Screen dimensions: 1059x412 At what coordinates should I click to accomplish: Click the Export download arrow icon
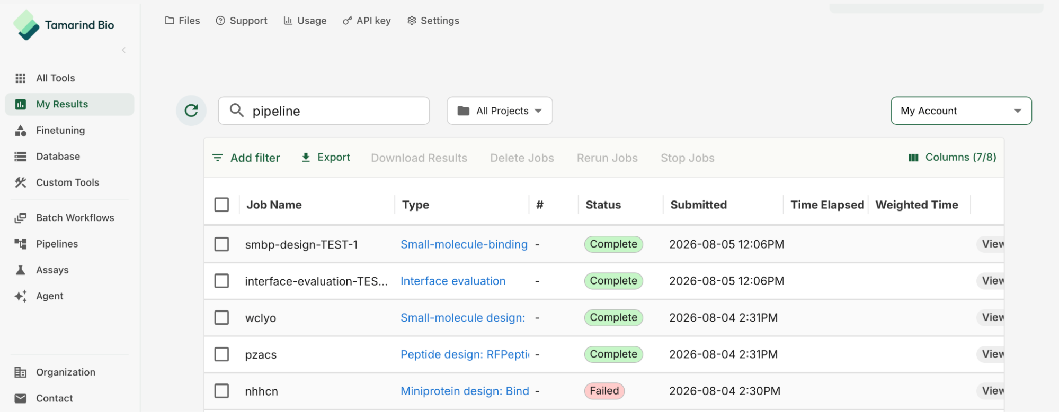[x=306, y=158]
